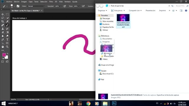Image resolution: width=189 pixels, height=106 pixels.
Task: Select the Clone Stamp tool
Action: tap(3, 29)
